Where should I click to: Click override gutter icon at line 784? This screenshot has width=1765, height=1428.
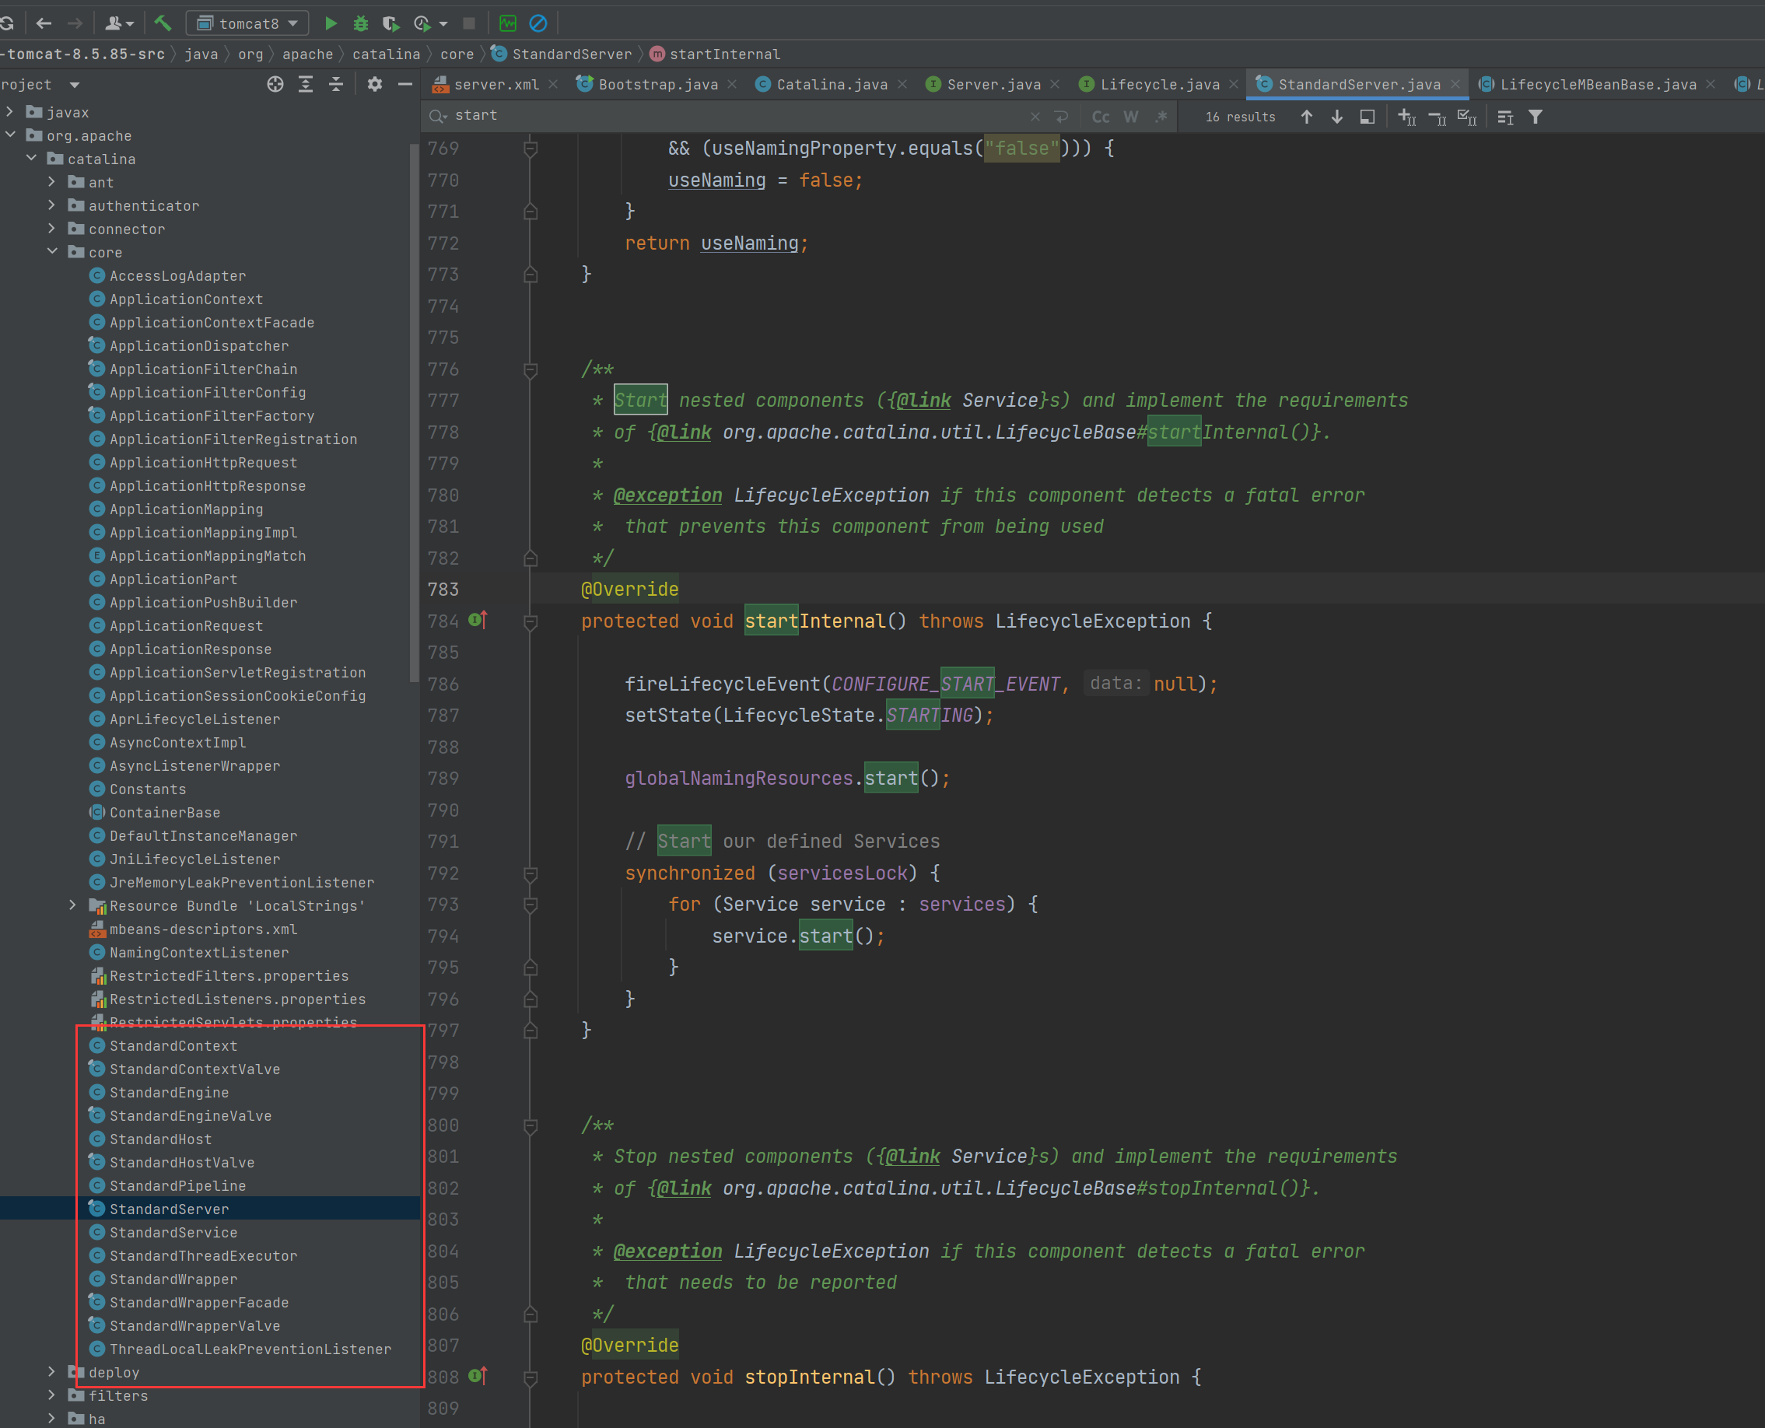point(478,619)
